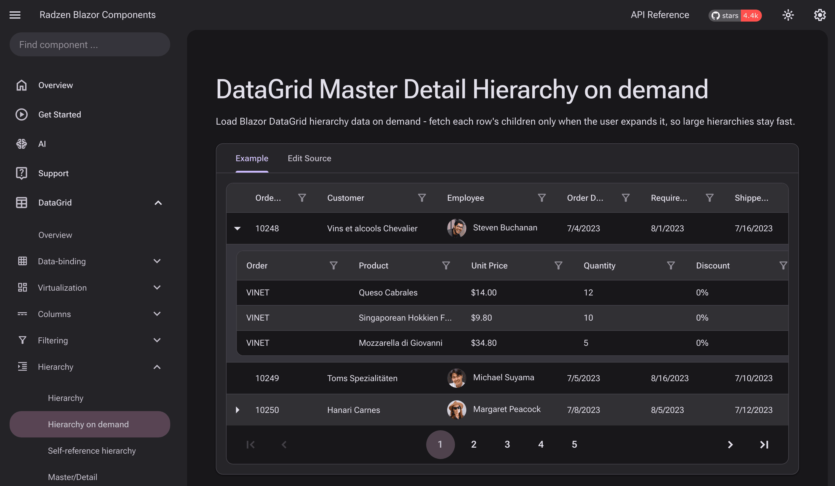Open filter for Employee column

tap(542, 198)
